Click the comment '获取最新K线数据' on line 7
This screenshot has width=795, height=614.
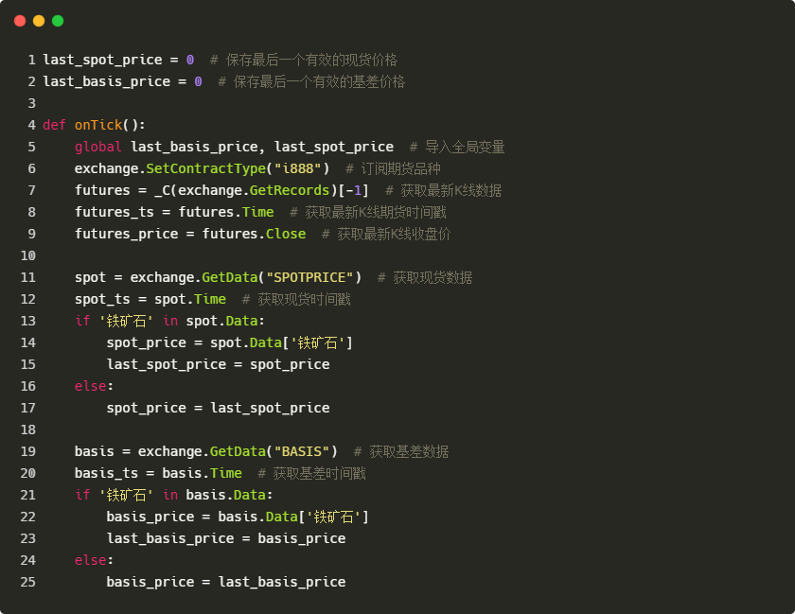(x=451, y=190)
